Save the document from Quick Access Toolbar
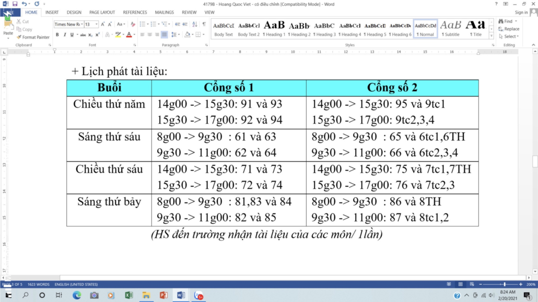This screenshot has height=302, width=538. (15, 4)
